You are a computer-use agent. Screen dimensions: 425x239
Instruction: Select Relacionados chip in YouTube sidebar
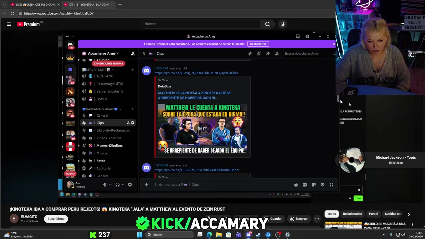pos(352,214)
